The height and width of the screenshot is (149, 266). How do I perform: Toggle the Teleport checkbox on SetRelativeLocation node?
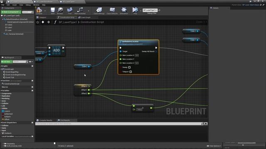click(131, 72)
